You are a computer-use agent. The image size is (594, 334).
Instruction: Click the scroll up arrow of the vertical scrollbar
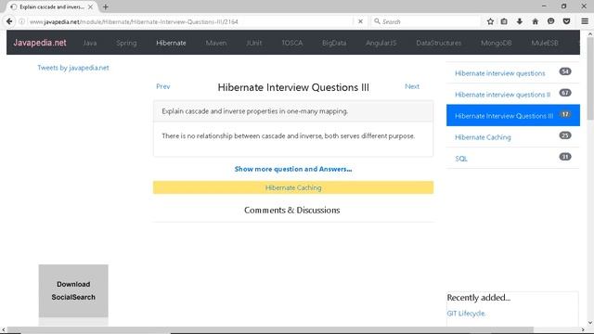[590, 33]
